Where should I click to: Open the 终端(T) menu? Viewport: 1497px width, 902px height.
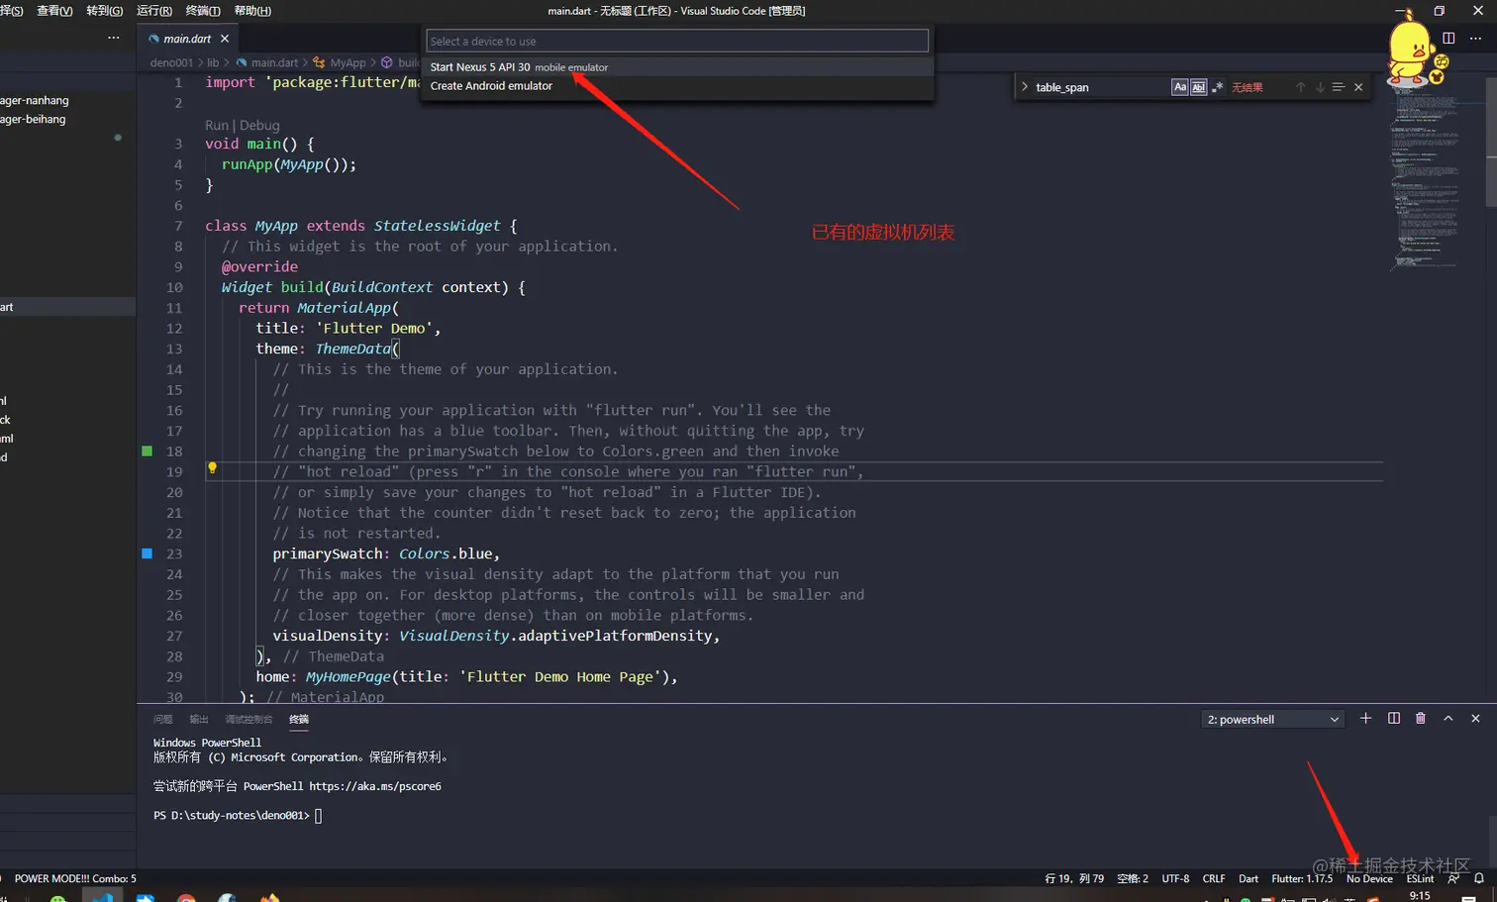(203, 11)
